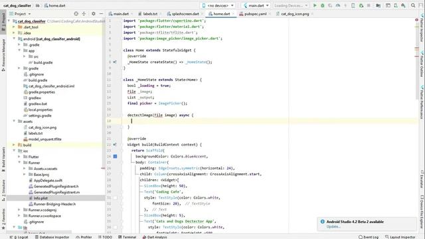Click the white color swatch on line 31 gutter
The height and width of the screenshot is (239, 425).
pyautogui.click(x=115, y=198)
